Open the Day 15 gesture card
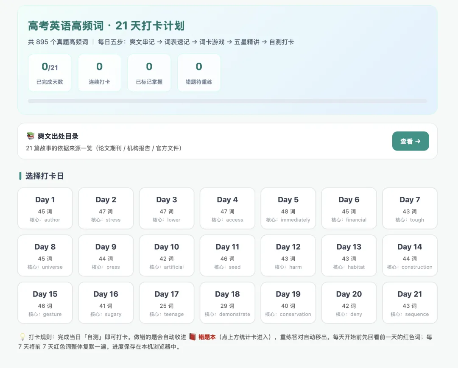Screen dimensions: 458x368 pos(45,303)
